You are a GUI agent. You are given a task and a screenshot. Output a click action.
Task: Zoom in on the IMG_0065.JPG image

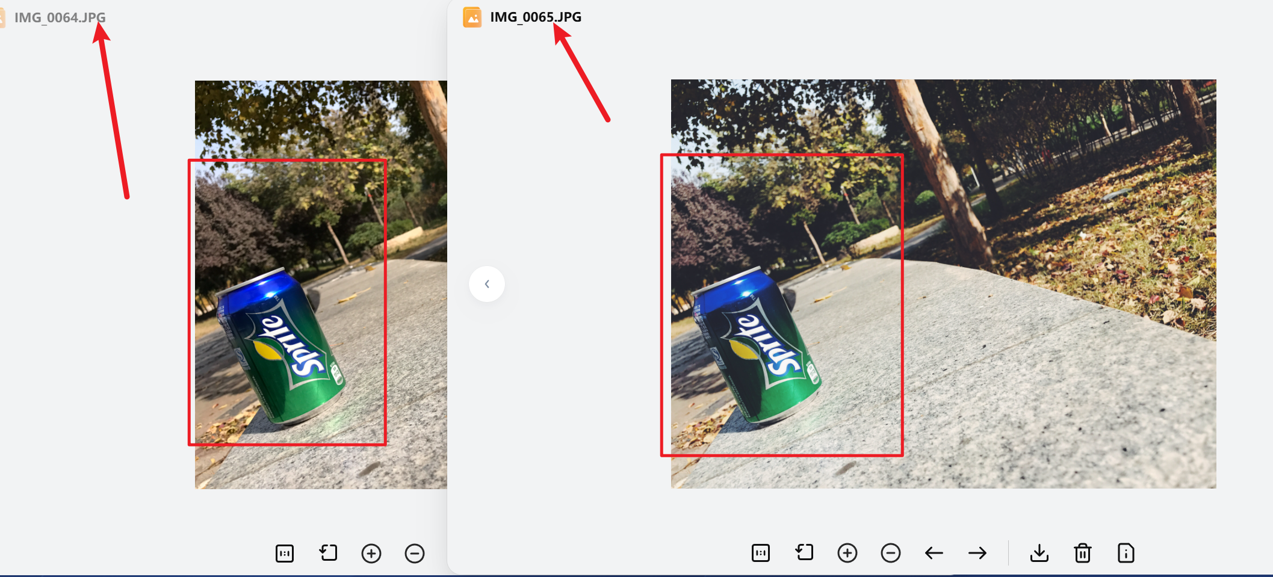[x=847, y=552]
